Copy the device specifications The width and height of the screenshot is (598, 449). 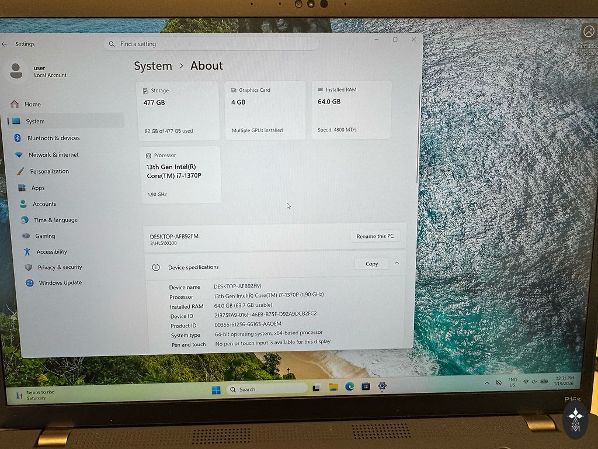click(371, 264)
